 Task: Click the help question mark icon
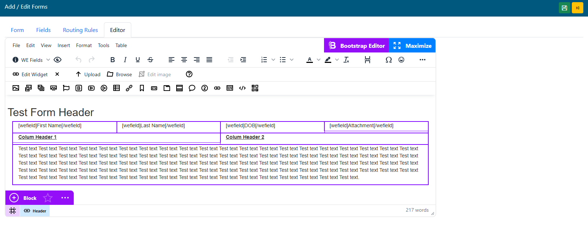pyautogui.click(x=189, y=74)
